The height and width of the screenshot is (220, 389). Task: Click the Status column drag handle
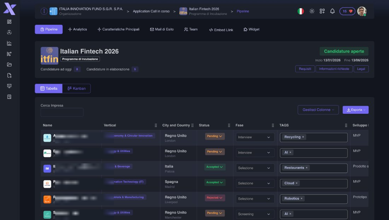point(229,126)
